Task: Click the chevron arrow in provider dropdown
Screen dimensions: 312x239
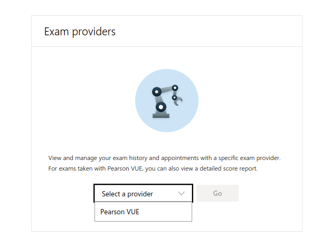Action: pyautogui.click(x=181, y=193)
